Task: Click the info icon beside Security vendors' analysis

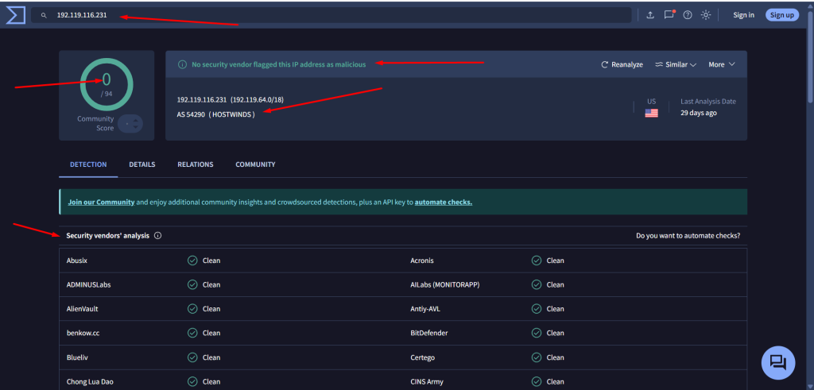Action: 158,235
